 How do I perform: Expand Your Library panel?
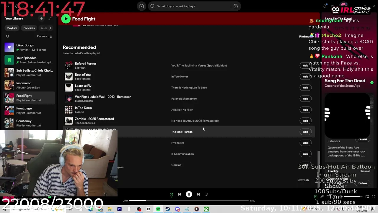point(50,18)
